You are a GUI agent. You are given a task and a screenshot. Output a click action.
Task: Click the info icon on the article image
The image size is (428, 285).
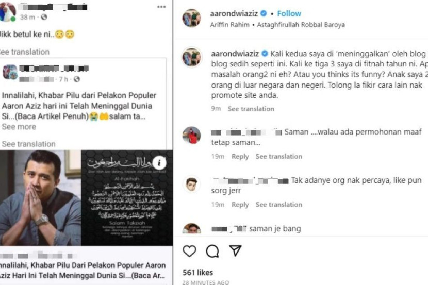tap(159, 163)
